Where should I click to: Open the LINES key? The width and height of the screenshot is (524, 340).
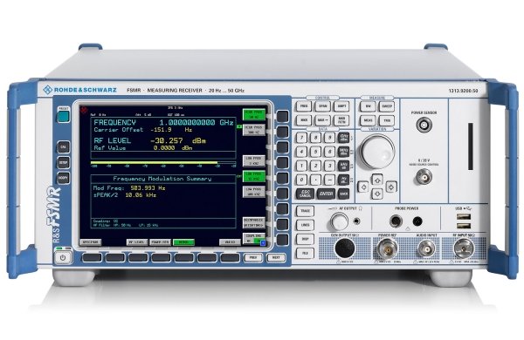(305, 225)
